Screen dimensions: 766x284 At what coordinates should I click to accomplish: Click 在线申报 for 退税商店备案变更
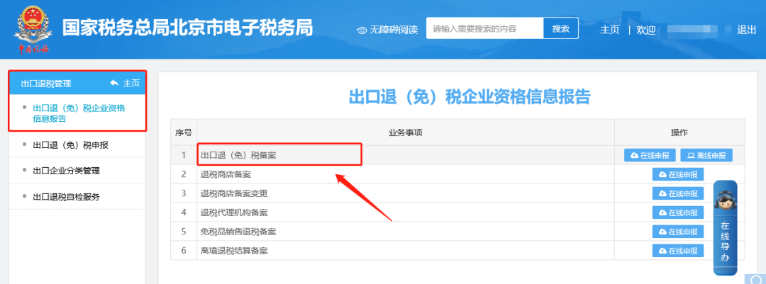pyautogui.click(x=678, y=193)
